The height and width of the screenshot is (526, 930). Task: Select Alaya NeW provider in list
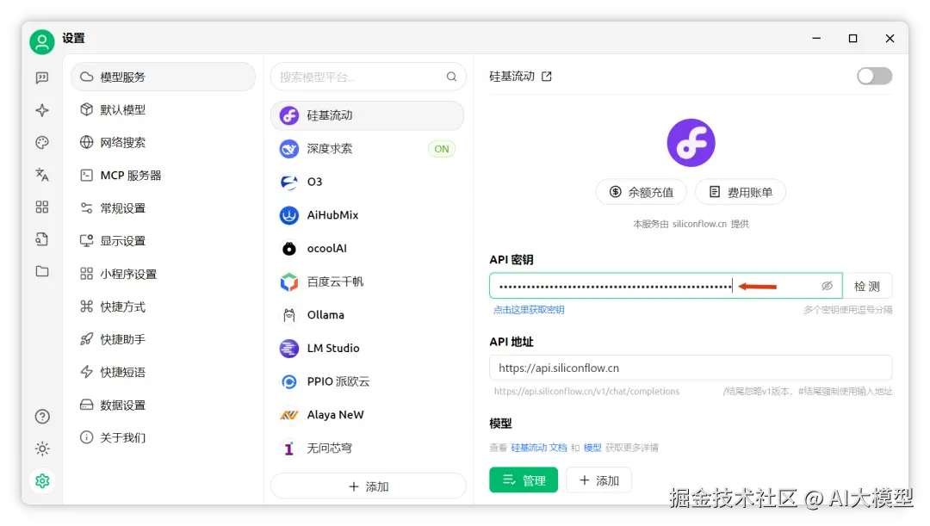click(367, 414)
